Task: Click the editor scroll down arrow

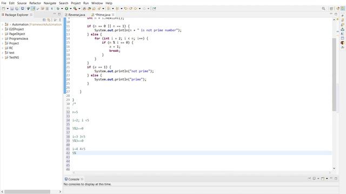Action: 334,168
